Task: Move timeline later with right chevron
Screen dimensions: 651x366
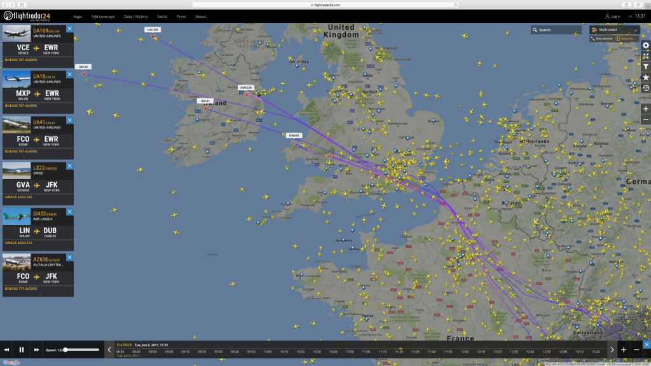Action: point(612,350)
